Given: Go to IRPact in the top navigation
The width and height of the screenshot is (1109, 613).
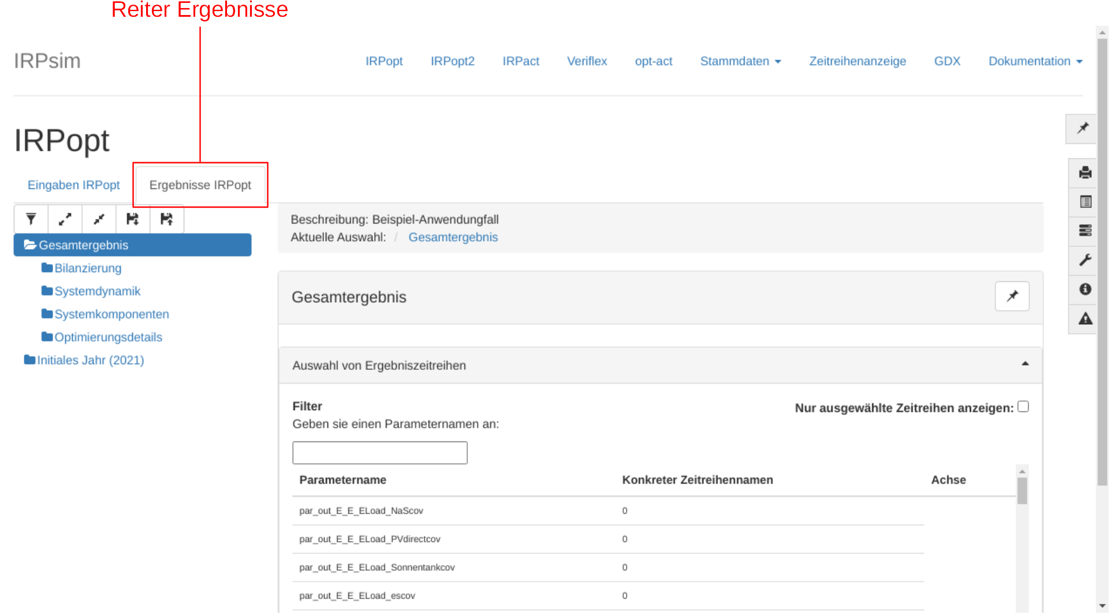Looking at the screenshot, I should (521, 61).
